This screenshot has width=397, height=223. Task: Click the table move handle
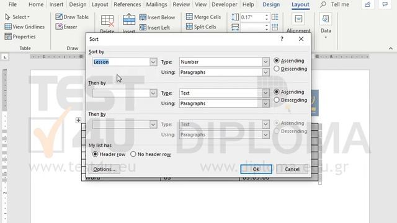[78, 120]
